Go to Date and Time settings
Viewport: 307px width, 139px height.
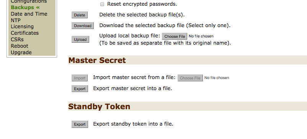pos(29,14)
